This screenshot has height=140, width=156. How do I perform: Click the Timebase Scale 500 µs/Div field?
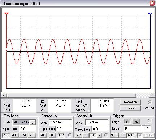(21, 122)
